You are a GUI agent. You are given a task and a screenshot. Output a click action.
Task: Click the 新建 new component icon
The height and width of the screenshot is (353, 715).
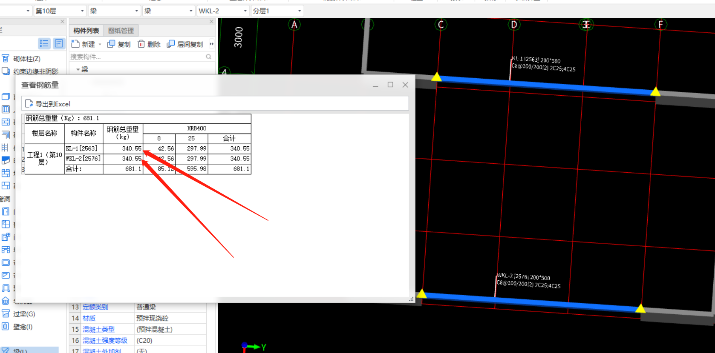(75, 44)
